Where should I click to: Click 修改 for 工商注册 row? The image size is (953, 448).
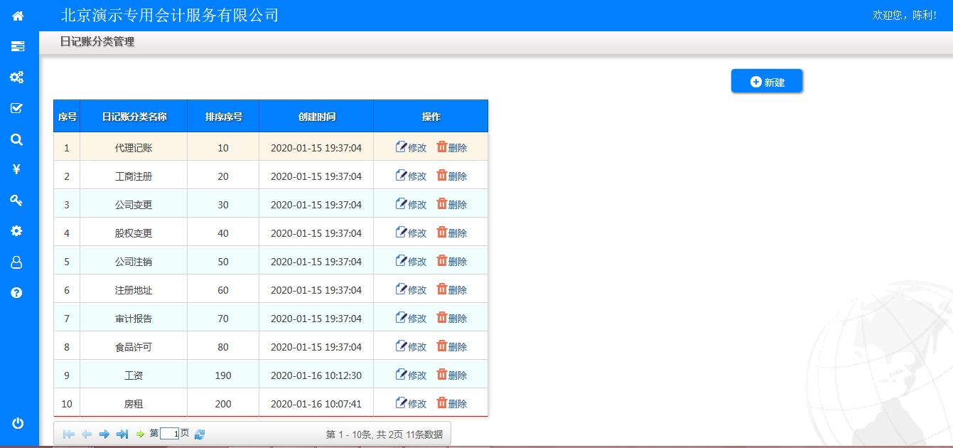[411, 176]
